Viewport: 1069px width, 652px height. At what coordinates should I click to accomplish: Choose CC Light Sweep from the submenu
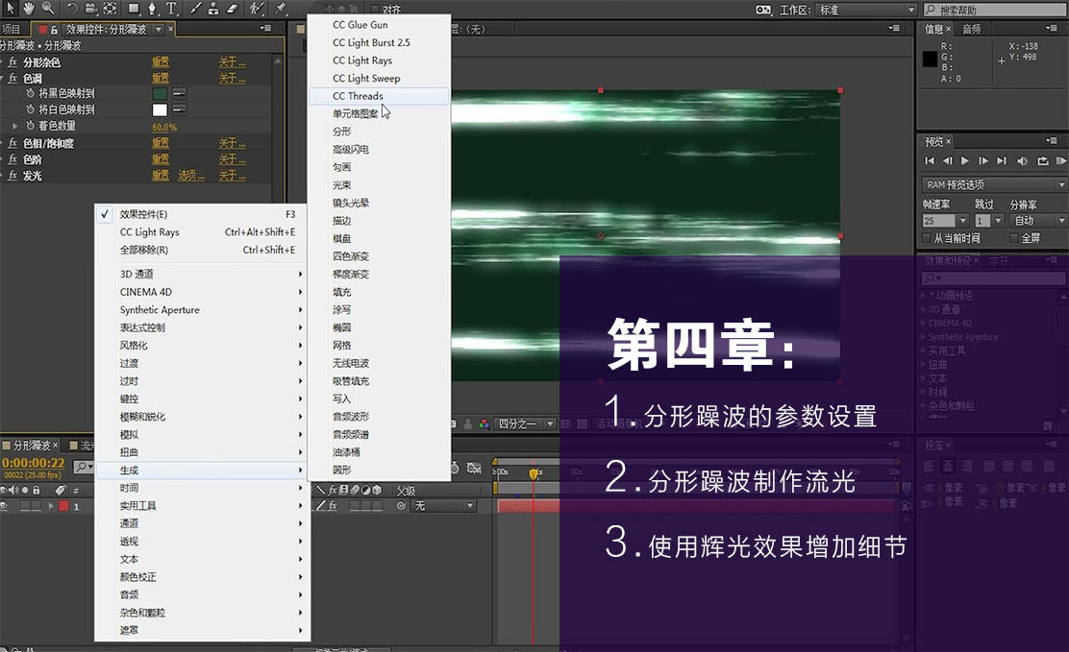[x=379, y=79]
